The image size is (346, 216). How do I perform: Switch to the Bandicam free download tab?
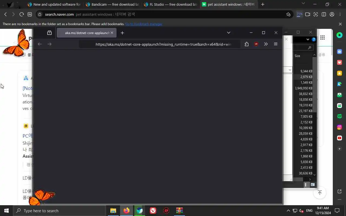(x=112, y=4)
